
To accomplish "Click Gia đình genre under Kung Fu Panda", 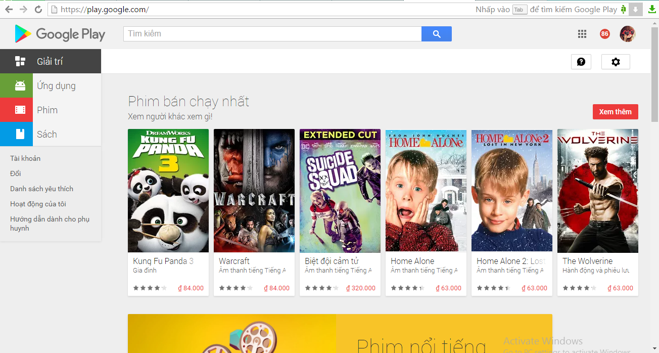I will [145, 271].
